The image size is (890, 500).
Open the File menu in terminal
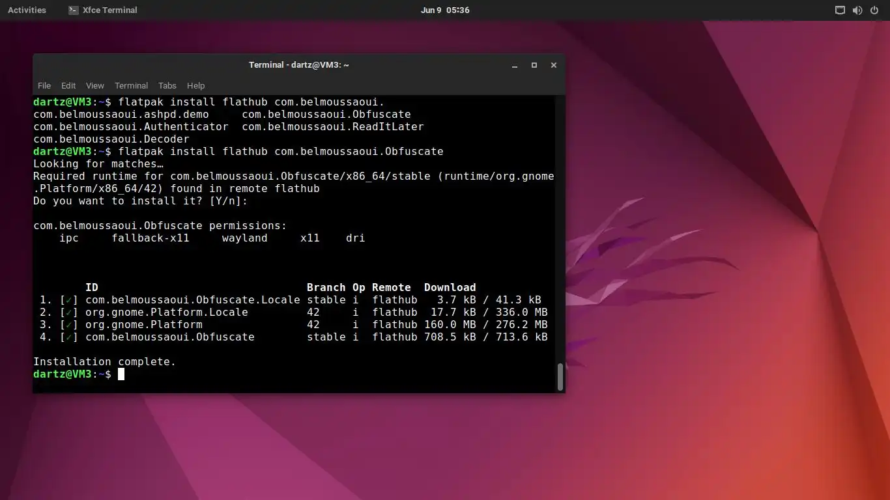pos(44,85)
